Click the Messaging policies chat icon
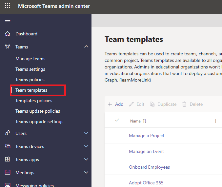222x187 pixels. point(8,185)
